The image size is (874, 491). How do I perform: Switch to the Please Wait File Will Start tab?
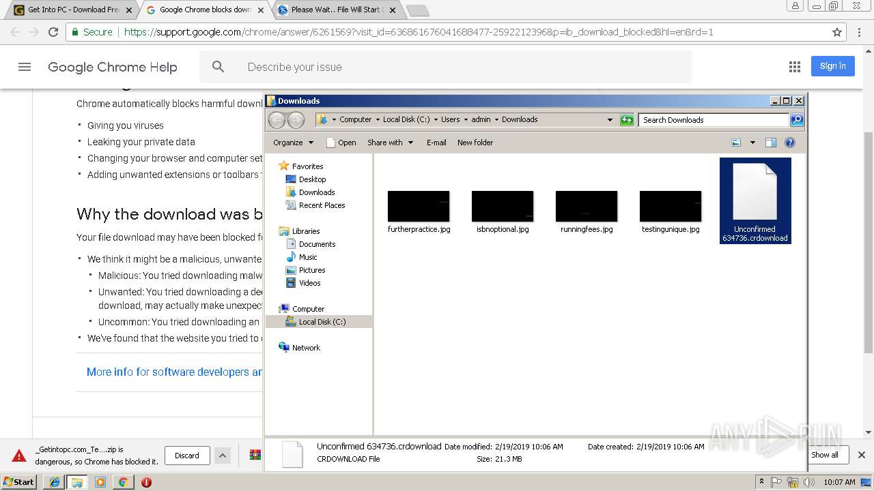click(337, 10)
